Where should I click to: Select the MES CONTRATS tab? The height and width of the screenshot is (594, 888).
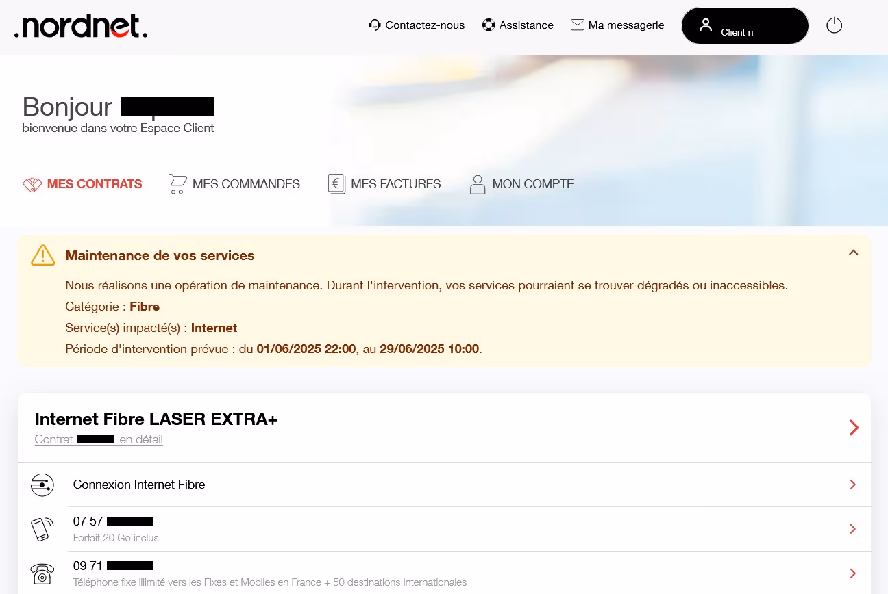(x=95, y=184)
